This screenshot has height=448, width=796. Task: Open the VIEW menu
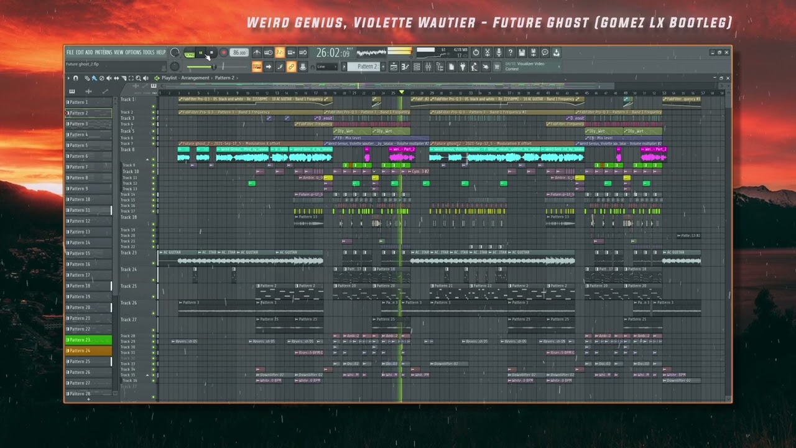tap(118, 52)
